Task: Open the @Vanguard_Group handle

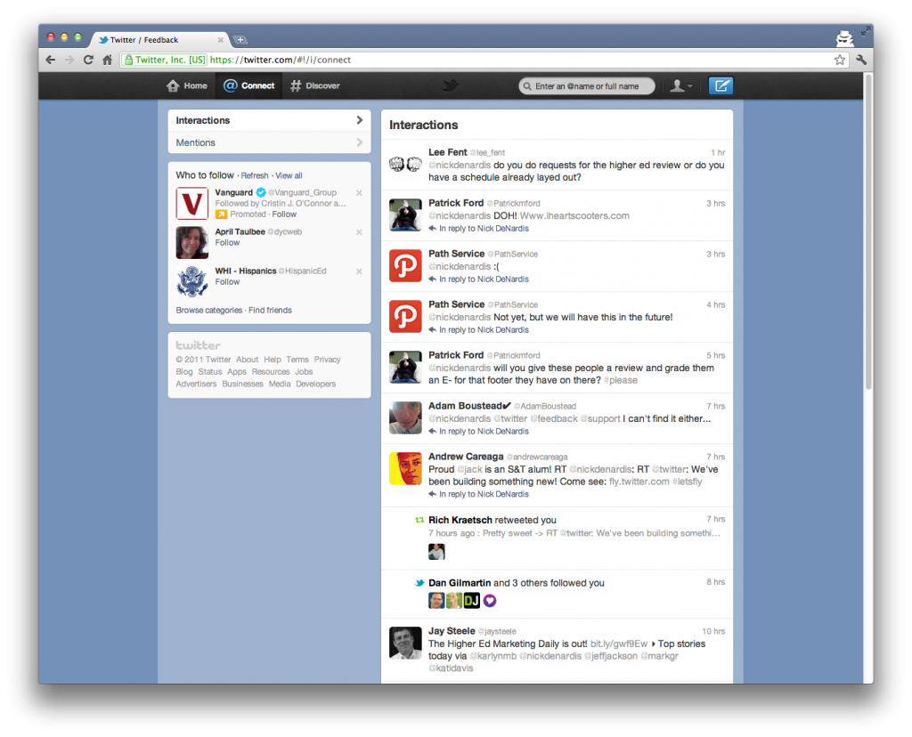Action: [302, 193]
